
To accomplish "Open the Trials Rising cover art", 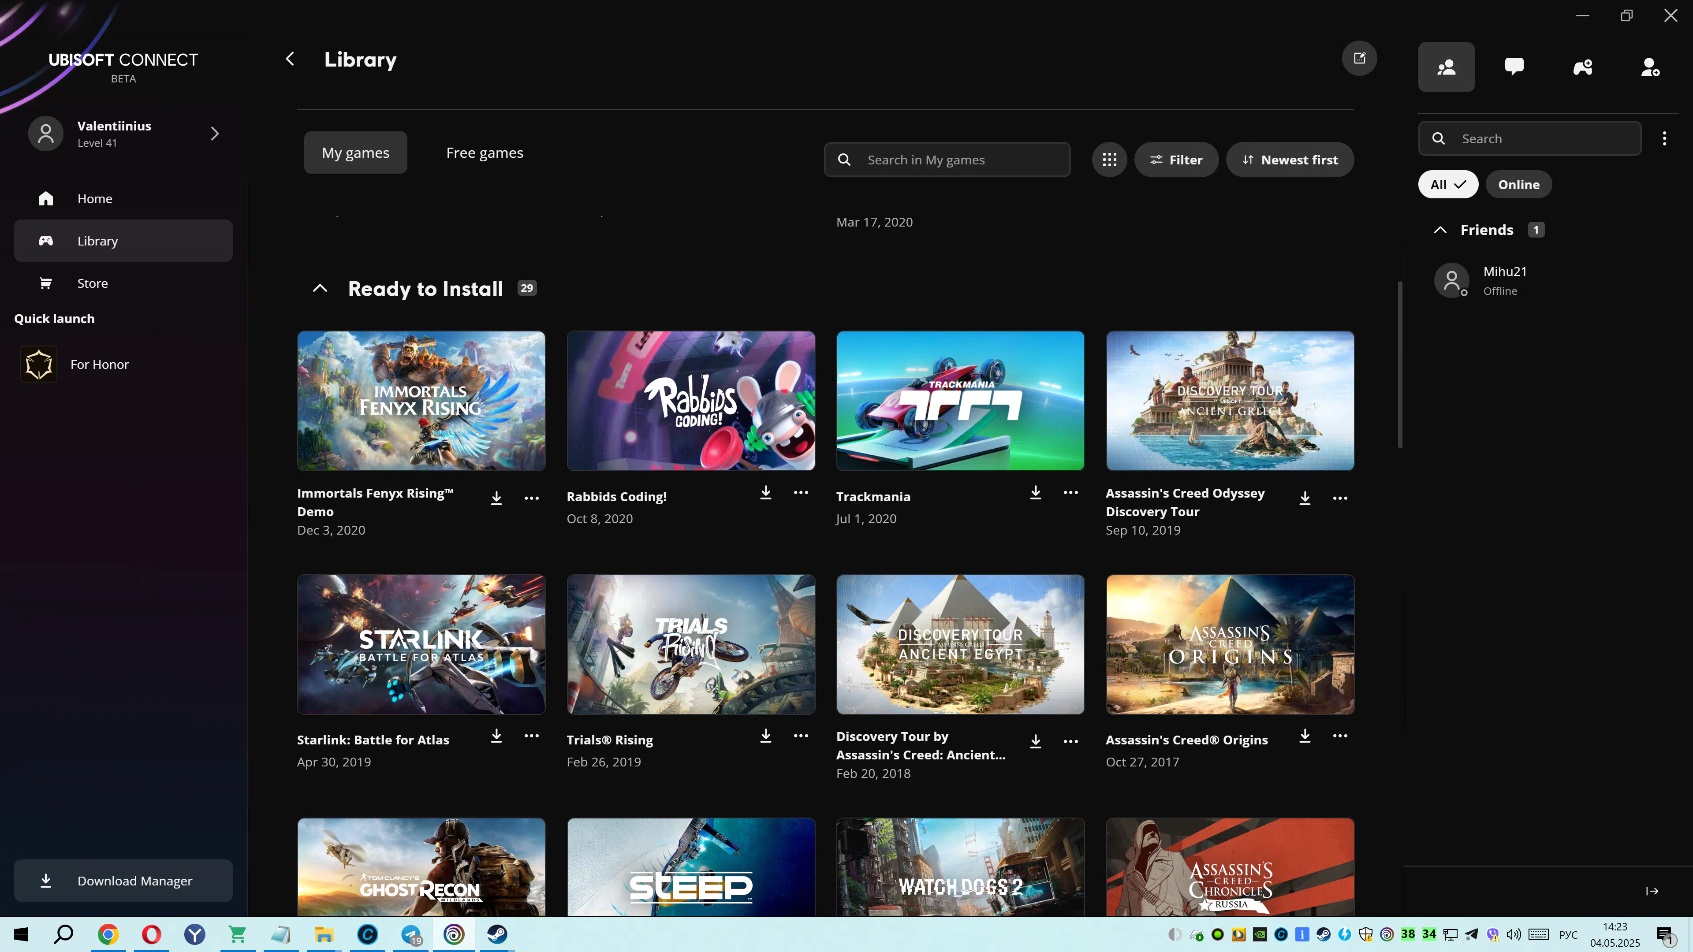I will pos(691,644).
